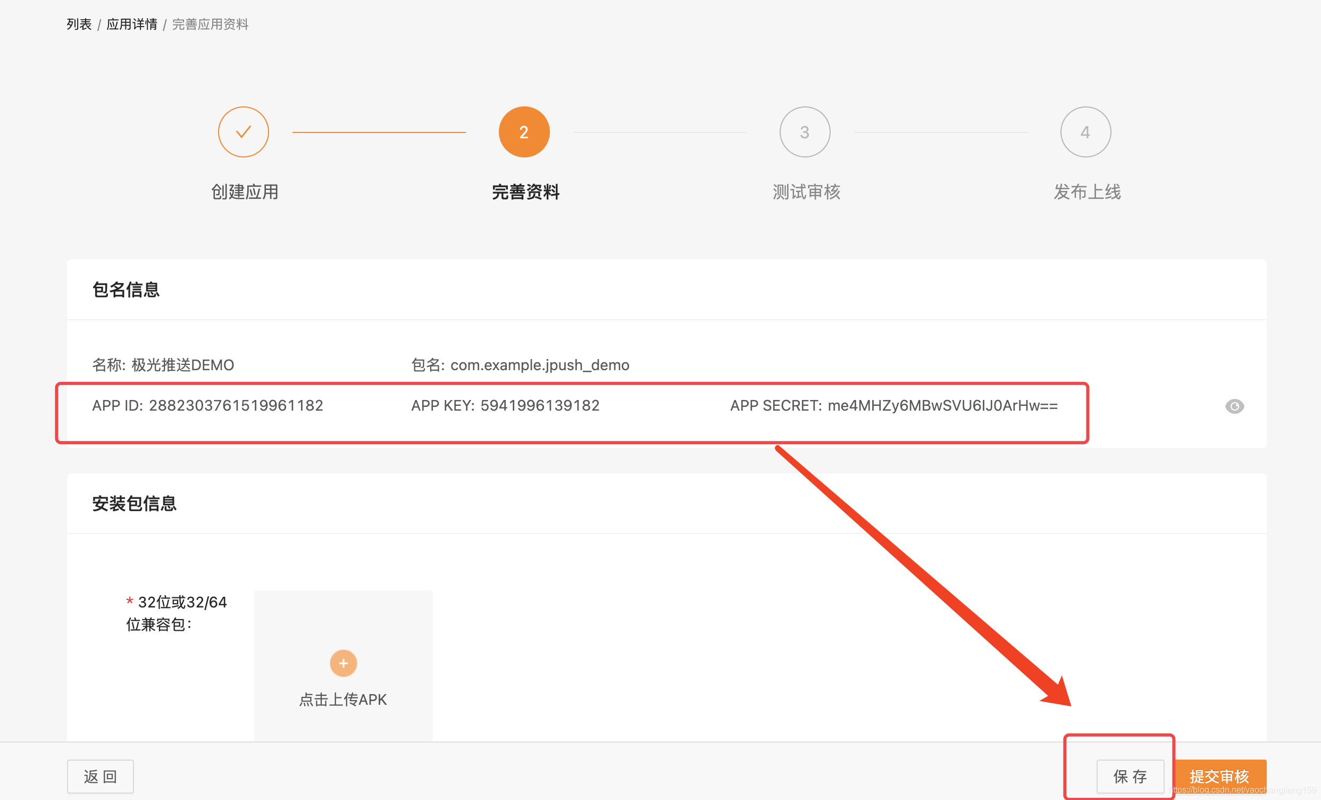Click APP KEY value 5941996139182
Image resolution: width=1321 pixels, height=800 pixels.
pyautogui.click(x=540, y=406)
